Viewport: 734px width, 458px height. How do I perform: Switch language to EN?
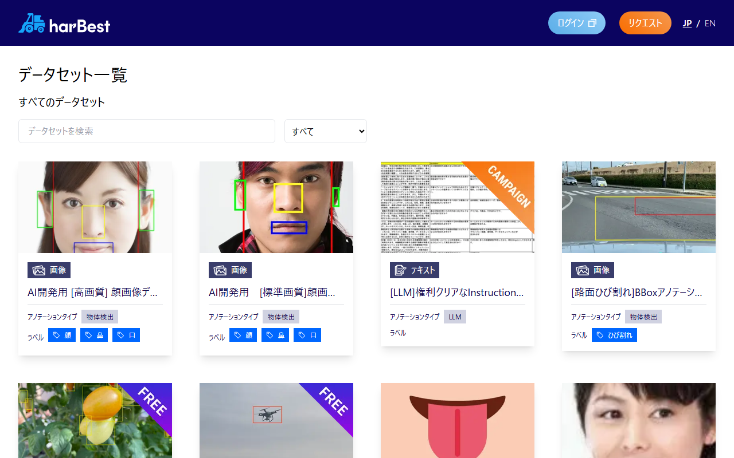[710, 23]
